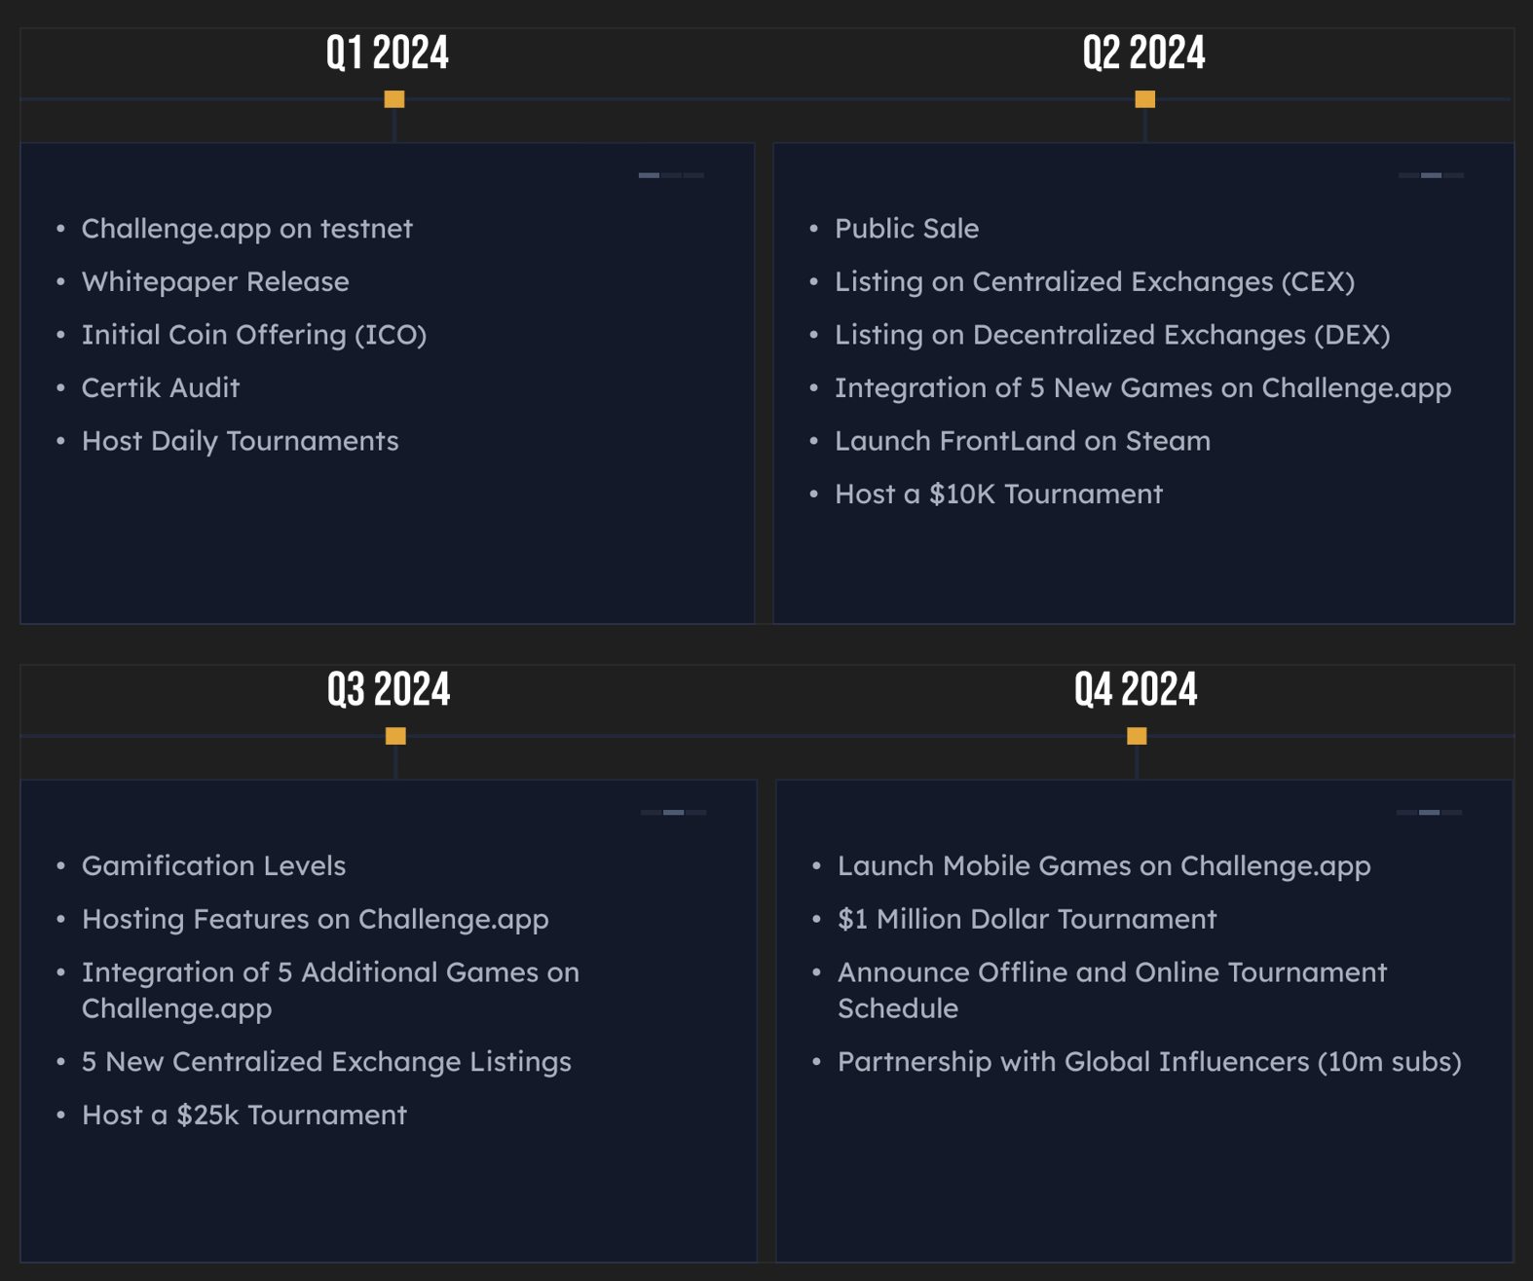The height and width of the screenshot is (1281, 1533).
Task: Click Launch FrontLand on Steam item
Action: coord(1023,441)
